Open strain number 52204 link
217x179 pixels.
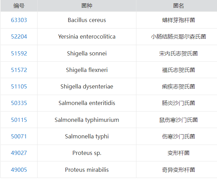tap(19, 36)
